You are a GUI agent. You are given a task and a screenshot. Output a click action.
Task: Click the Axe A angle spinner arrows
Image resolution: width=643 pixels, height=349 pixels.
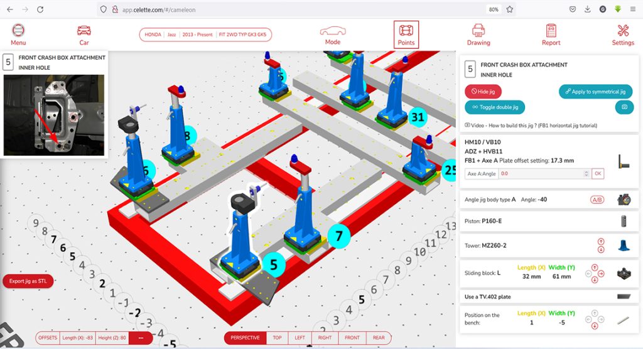point(586,173)
